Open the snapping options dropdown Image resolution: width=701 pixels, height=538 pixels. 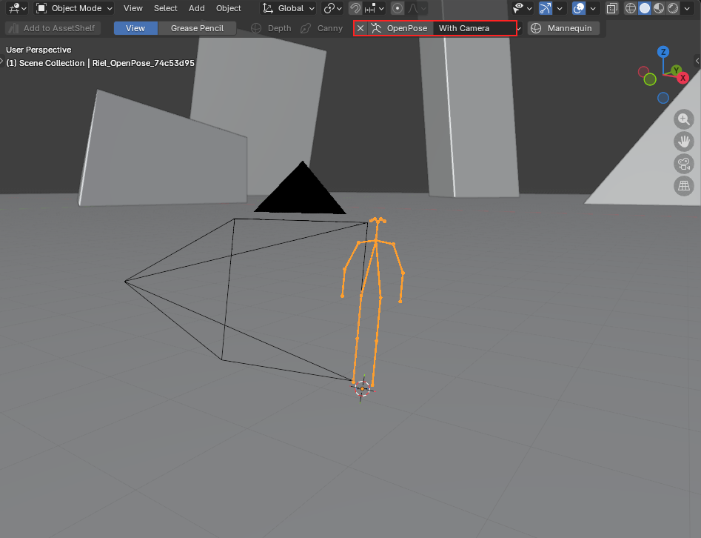tap(375, 8)
